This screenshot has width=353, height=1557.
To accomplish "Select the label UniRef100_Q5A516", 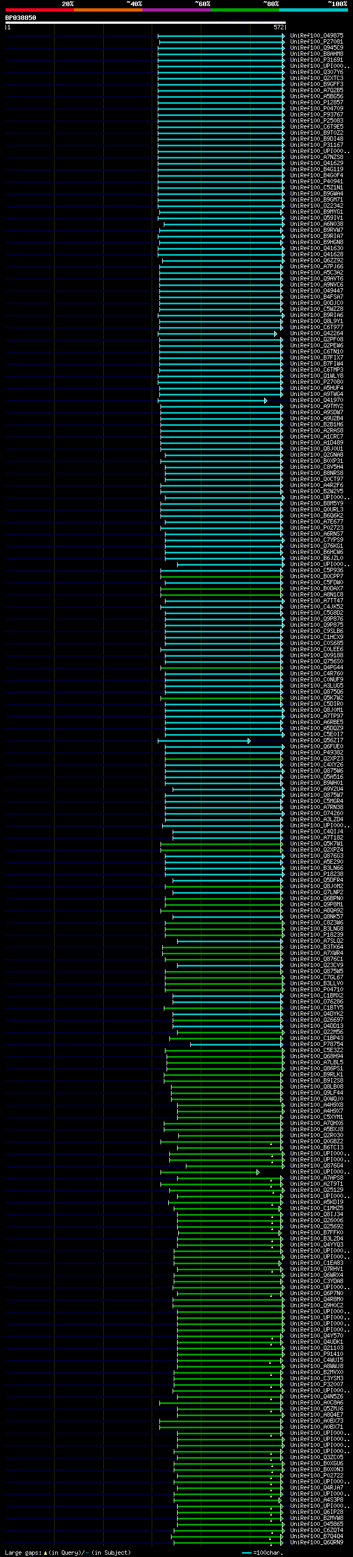I will 316,777.
